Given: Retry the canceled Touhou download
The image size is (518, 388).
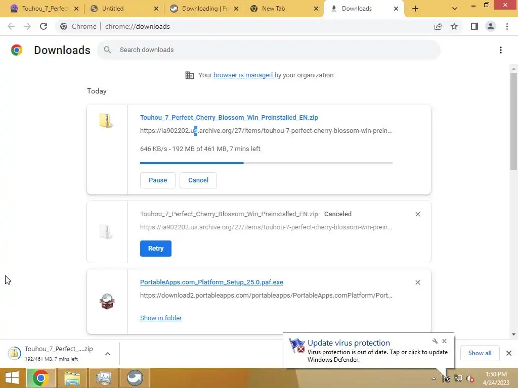Looking at the screenshot, I should point(156,249).
